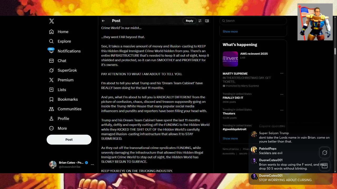
Task: Click Super Saiyan Trump chat avatar
Action: click(254, 134)
